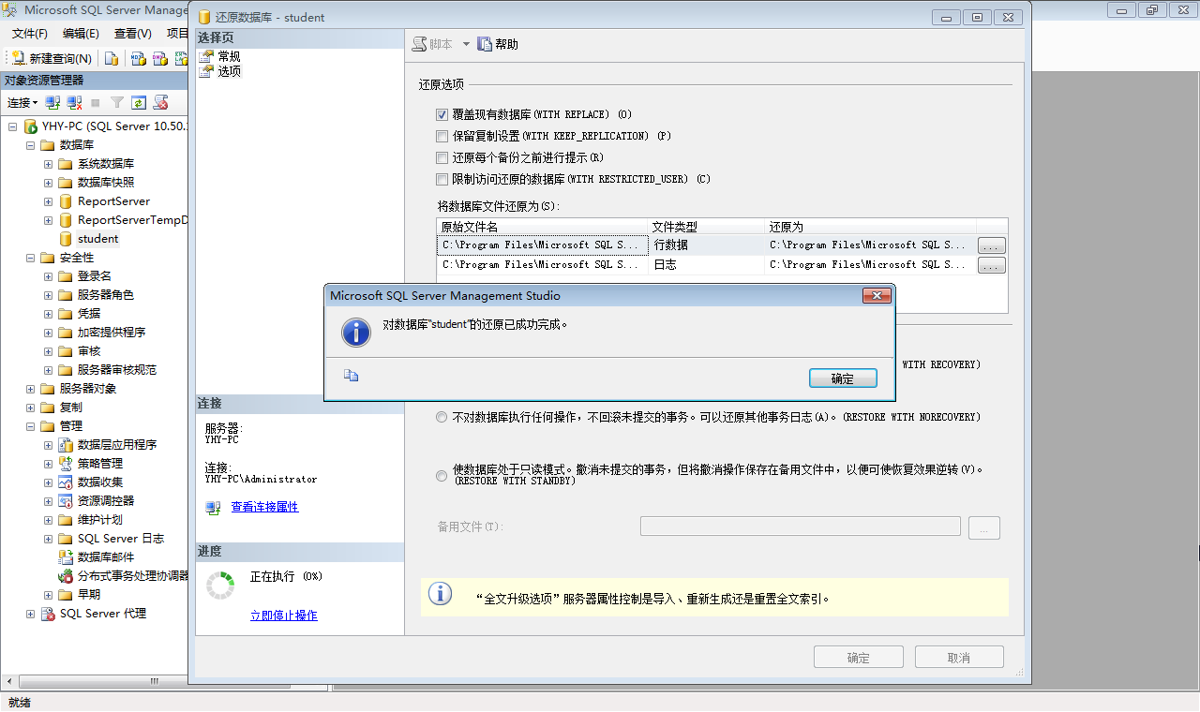Click the script-with-red-x icon in Object Explorer toolbar
The height and width of the screenshot is (712, 1200).
(160, 102)
